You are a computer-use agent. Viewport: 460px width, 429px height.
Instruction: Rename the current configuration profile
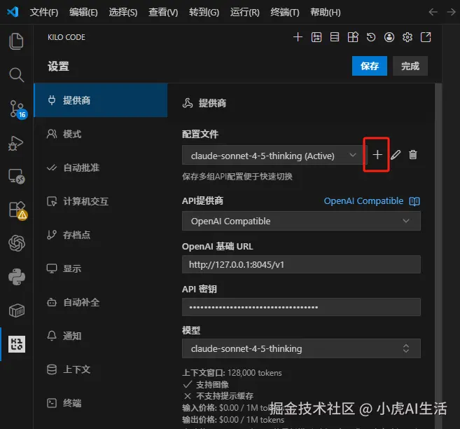[396, 154]
